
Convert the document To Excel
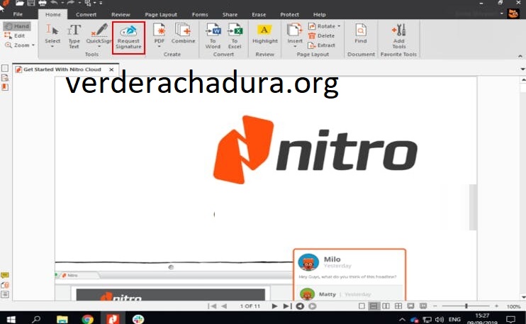click(235, 36)
